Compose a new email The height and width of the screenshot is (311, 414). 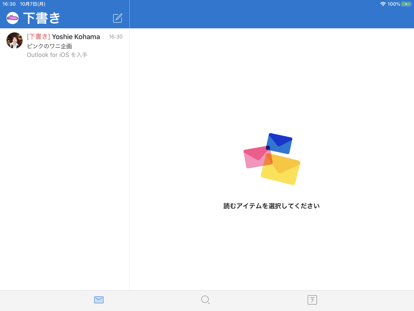pos(118,18)
